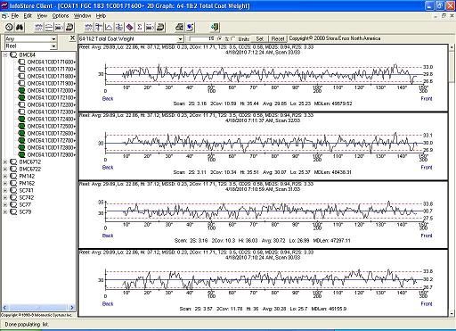
Task: Expand the SC77 tree node
Action: click(x=5, y=204)
